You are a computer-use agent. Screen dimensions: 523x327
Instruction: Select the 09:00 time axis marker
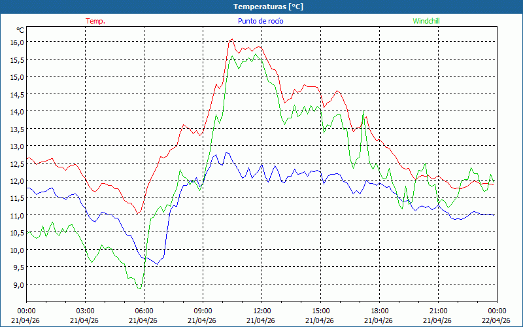point(203,311)
